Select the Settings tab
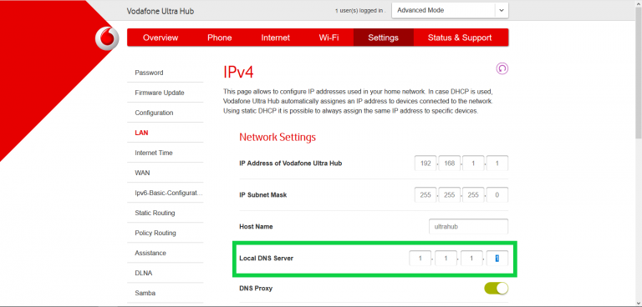Viewport: 642px width, 307px height. (383, 38)
